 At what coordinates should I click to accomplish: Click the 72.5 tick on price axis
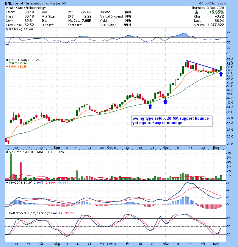(x=230, y=60)
